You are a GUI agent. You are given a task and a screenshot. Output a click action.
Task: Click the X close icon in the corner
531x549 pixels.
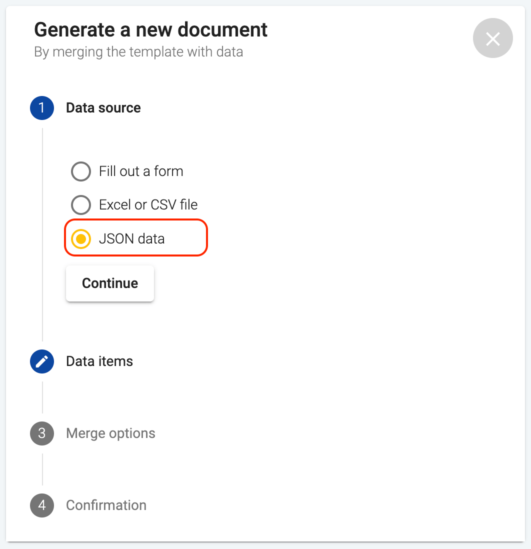492,38
